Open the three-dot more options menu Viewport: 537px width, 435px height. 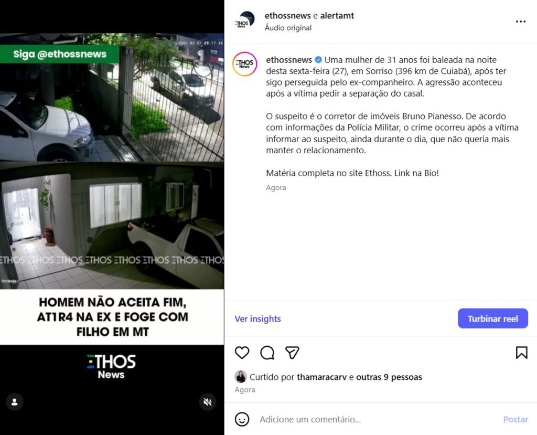click(521, 22)
